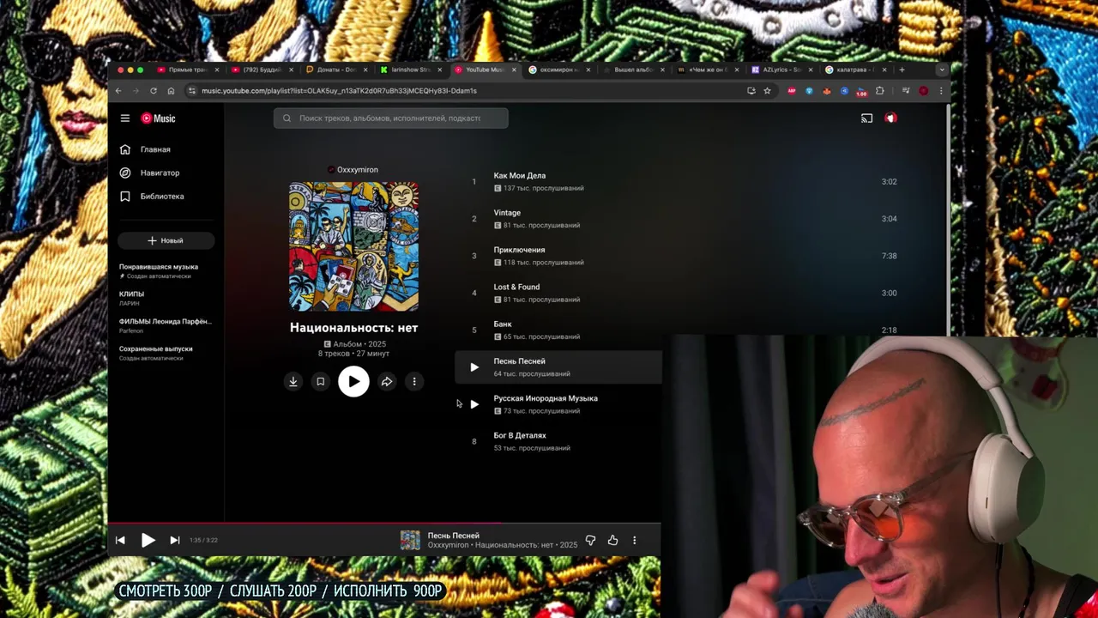Click the 7:38 duration of Приключения
This screenshot has width=1098, height=618.
pyautogui.click(x=889, y=256)
